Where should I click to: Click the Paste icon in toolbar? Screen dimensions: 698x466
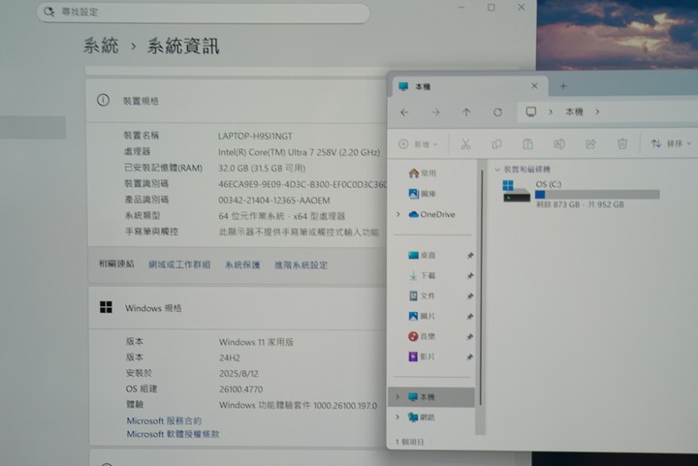[x=527, y=144]
